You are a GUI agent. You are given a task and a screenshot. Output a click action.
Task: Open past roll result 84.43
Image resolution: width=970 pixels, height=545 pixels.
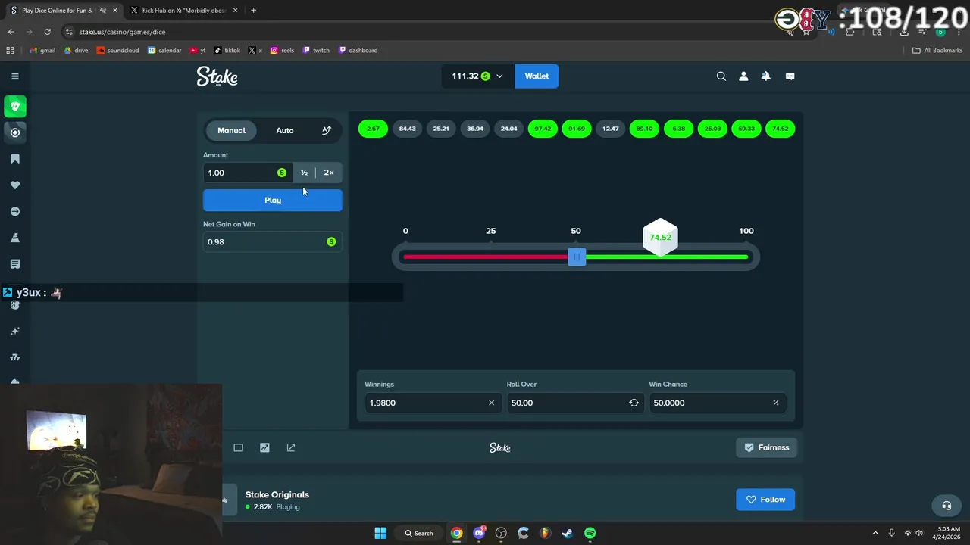point(407,129)
